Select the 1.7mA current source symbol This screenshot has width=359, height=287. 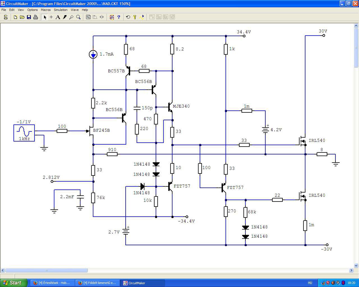click(x=93, y=54)
